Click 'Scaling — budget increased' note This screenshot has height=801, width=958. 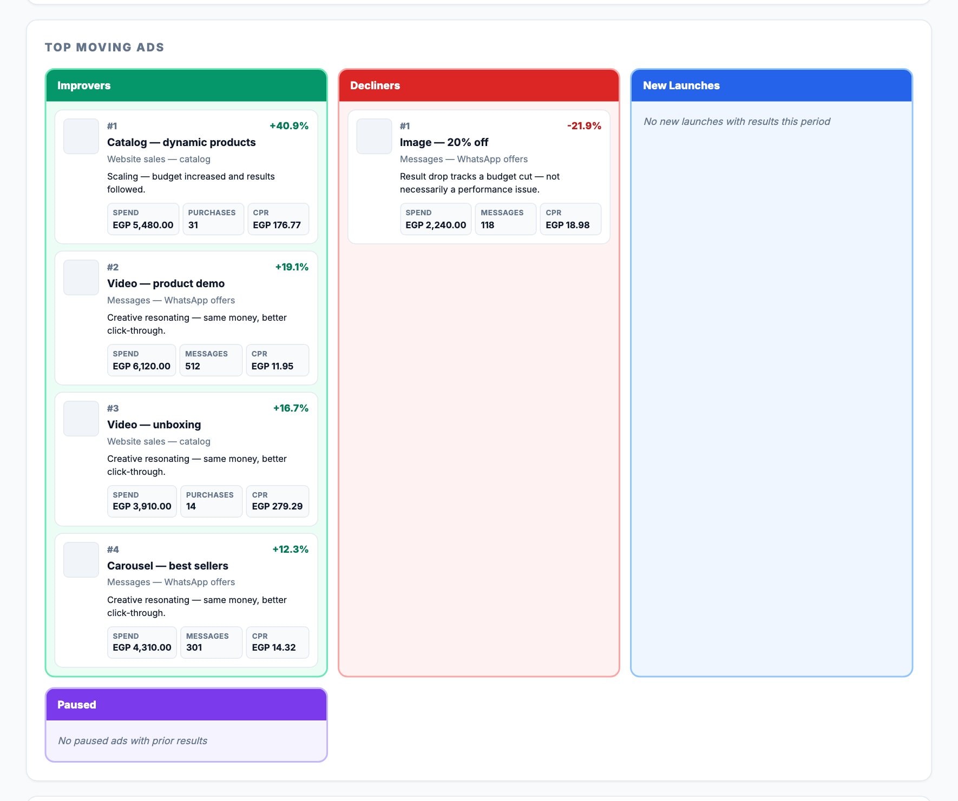pyautogui.click(x=191, y=183)
